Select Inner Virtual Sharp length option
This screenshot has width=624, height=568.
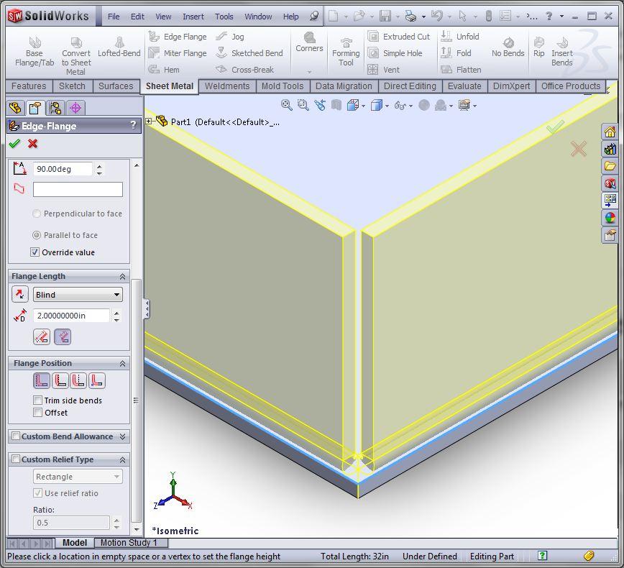[63, 336]
